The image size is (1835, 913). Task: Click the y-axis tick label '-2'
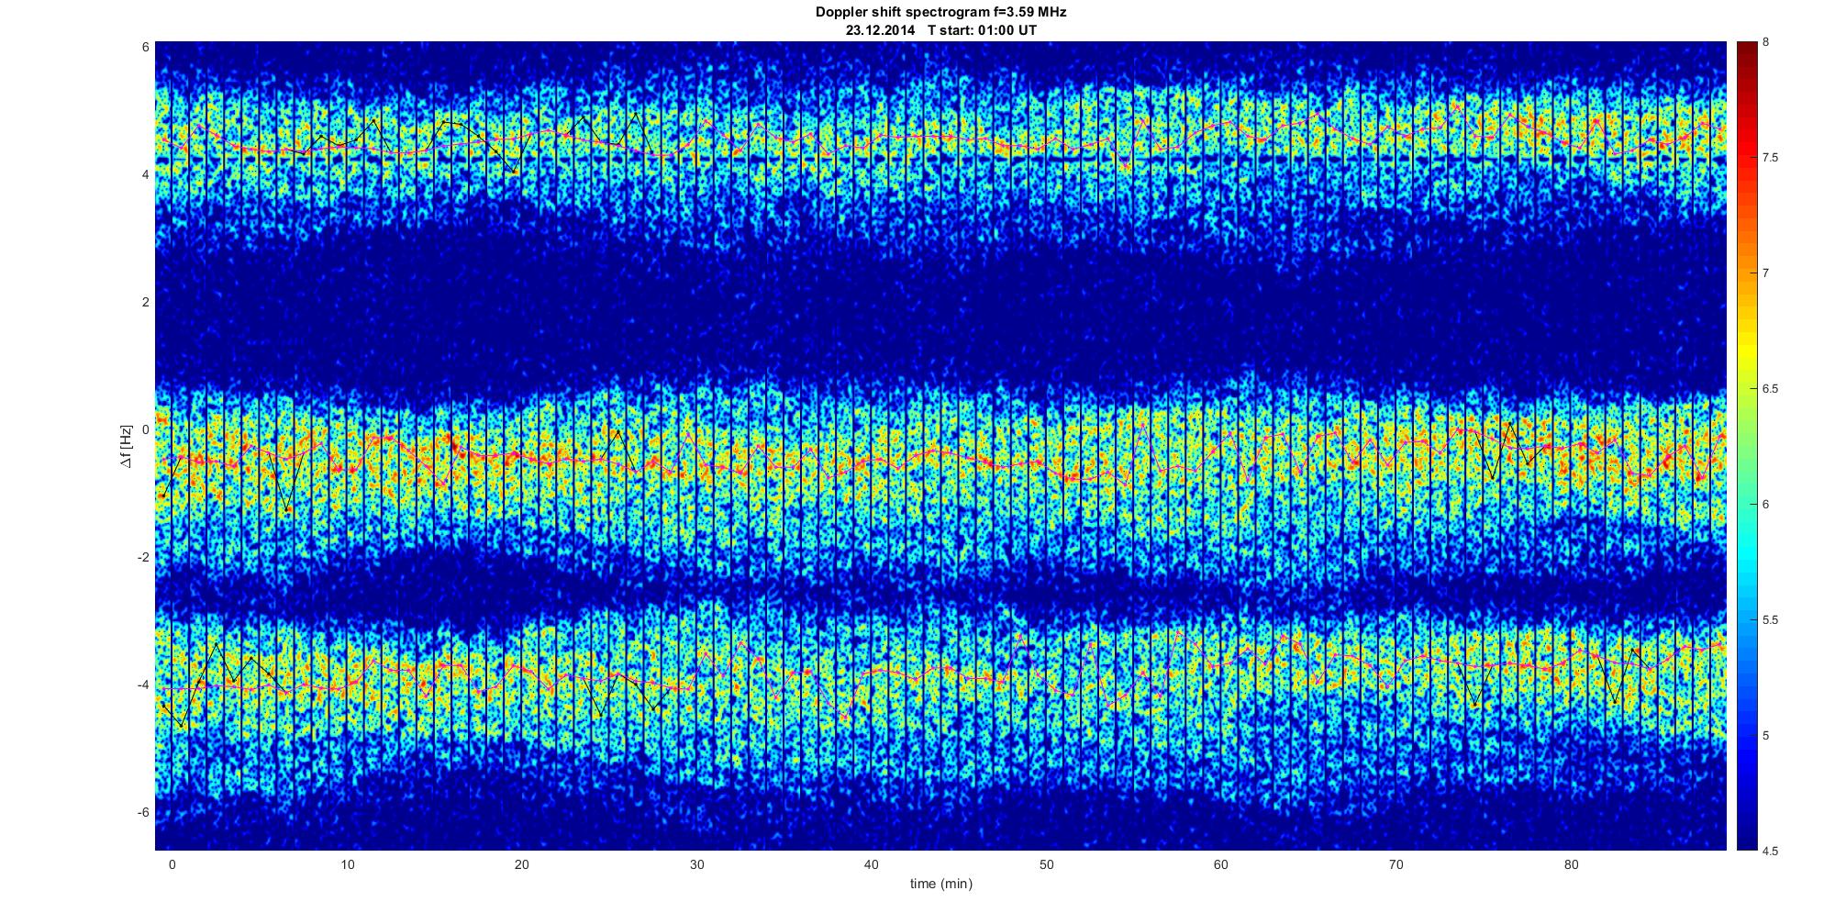click(144, 557)
